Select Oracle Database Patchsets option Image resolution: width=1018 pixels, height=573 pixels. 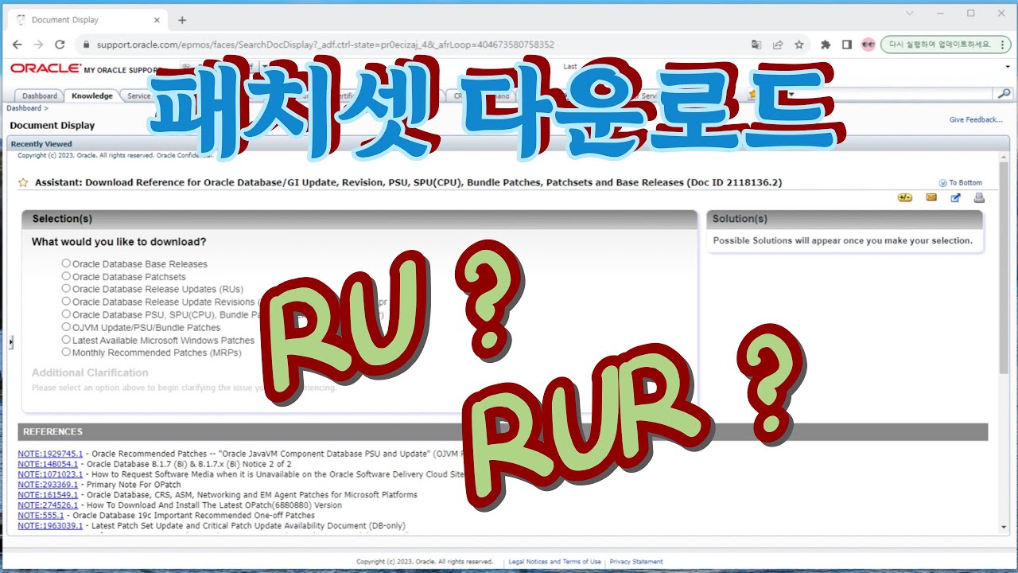click(66, 276)
